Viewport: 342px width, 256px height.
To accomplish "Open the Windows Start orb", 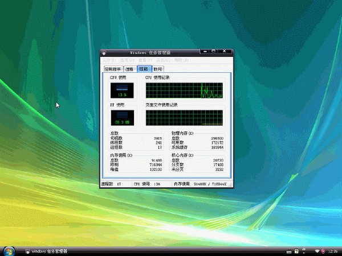I will pyautogui.click(x=9, y=251).
